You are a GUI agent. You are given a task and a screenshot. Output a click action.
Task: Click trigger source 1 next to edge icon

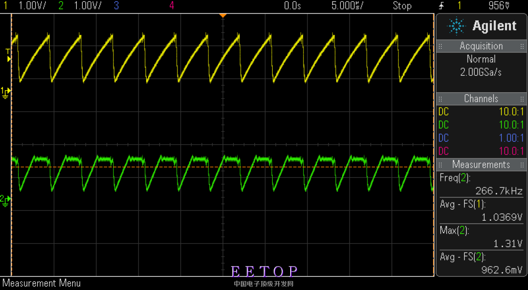(x=459, y=5)
